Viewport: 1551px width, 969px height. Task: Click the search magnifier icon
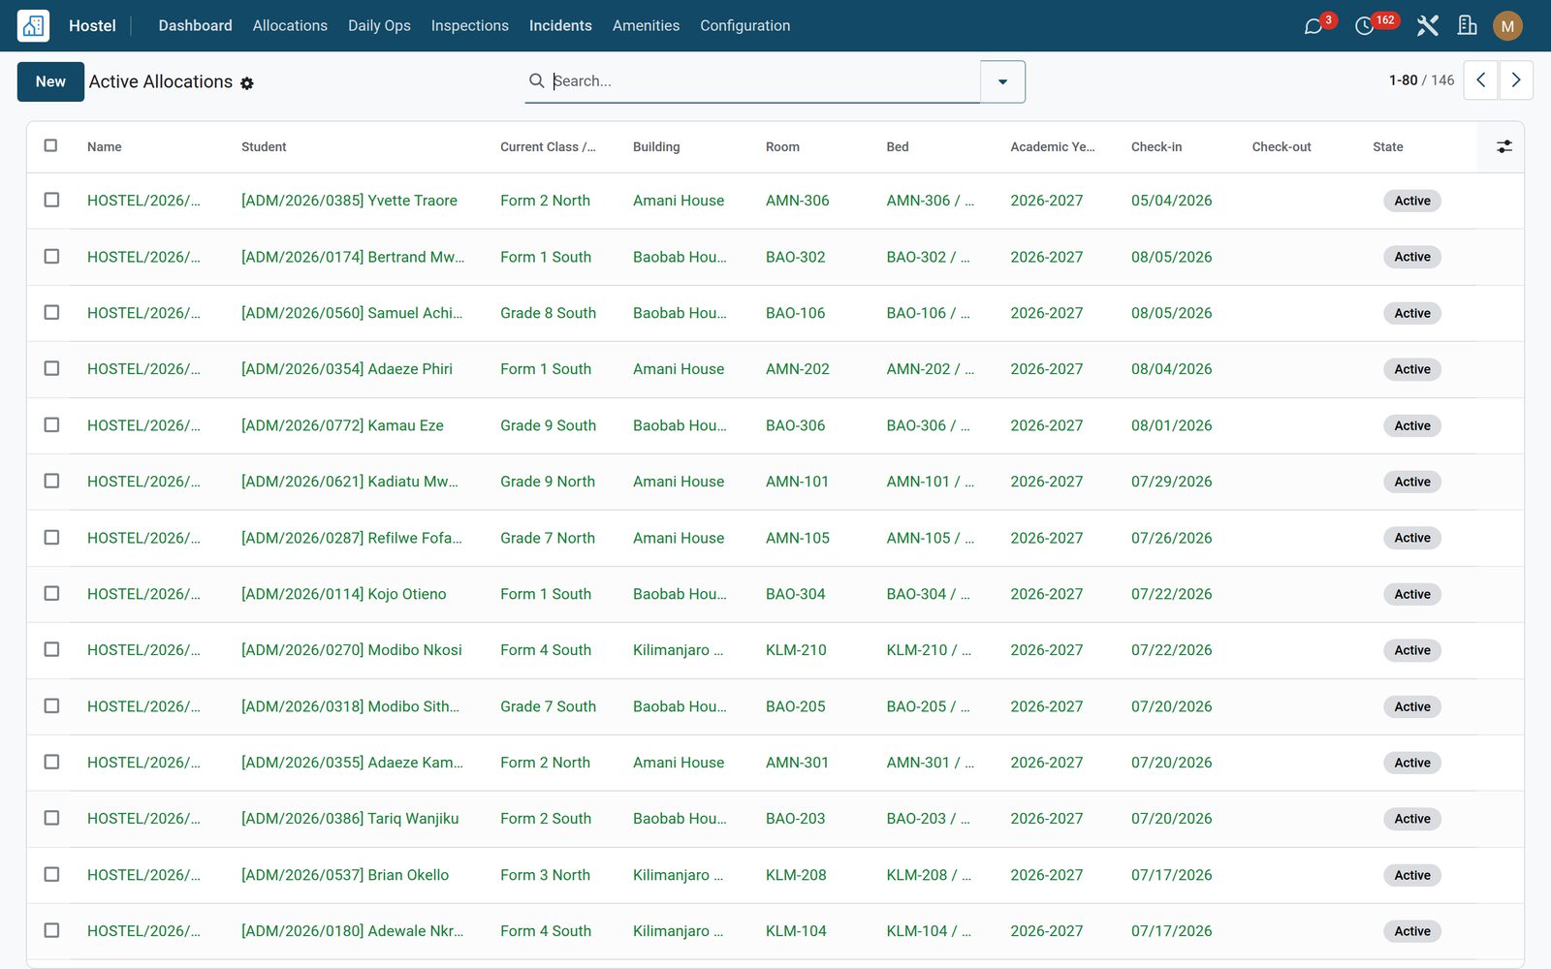[x=536, y=80]
